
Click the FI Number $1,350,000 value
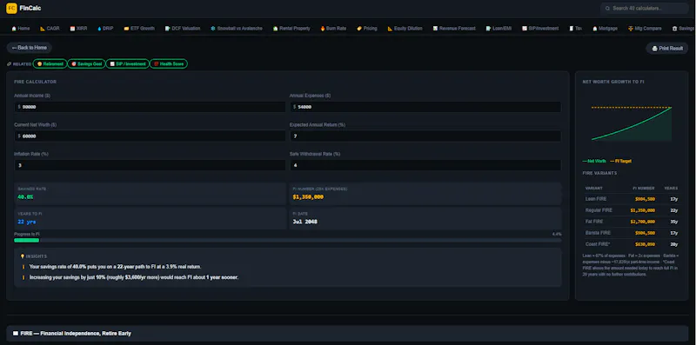click(x=308, y=197)
